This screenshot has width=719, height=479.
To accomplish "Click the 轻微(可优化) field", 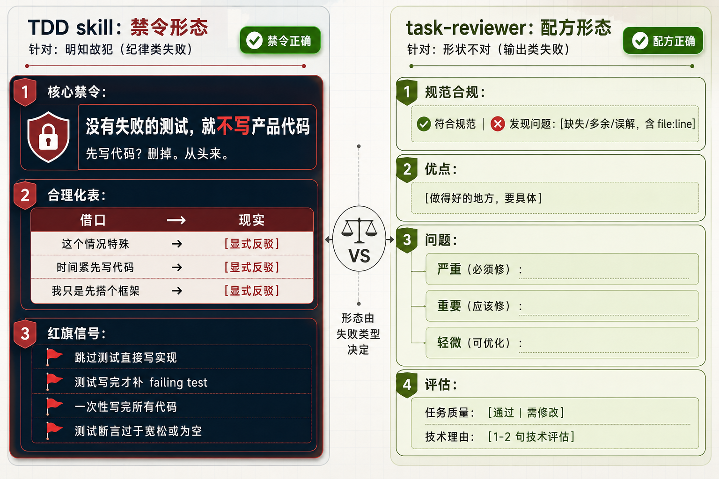I will pyautogui.click(x=562, y=343).
